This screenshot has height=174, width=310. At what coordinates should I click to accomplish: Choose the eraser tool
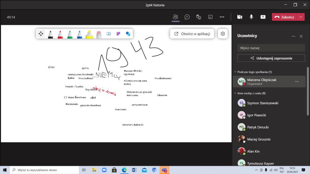(99, 34)
